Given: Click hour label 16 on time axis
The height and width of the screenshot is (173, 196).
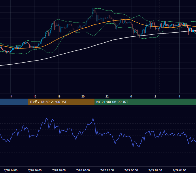Looking at the screenshot, I should click(x=35, y=97).
